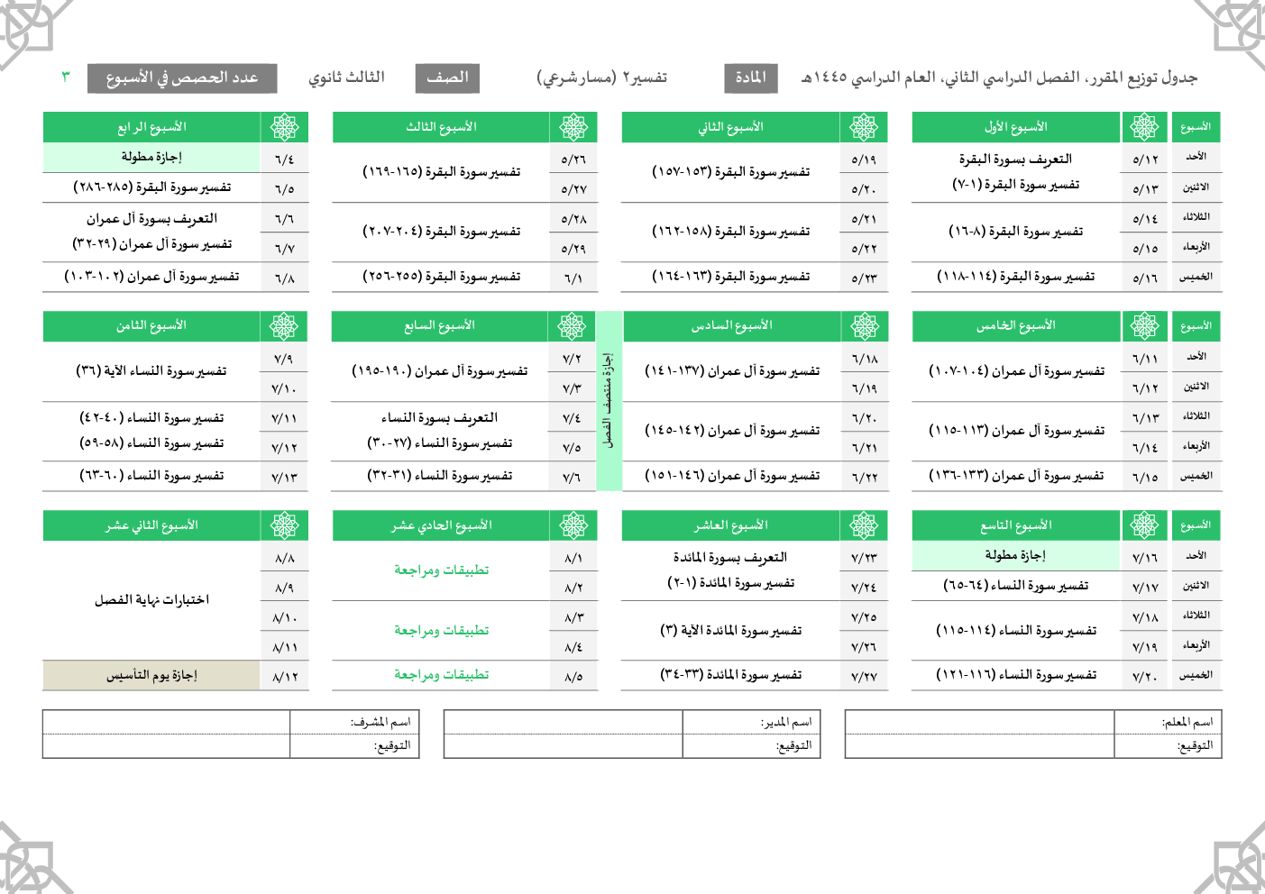
Task: Open the الأسبوع السابع header tab
Action: [440, 325]
